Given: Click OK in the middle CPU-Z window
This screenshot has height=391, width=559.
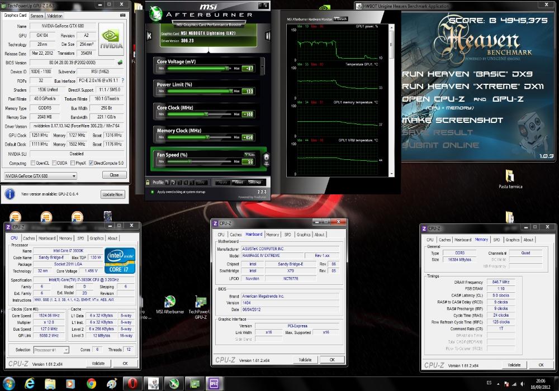Looking at the screenshot, I should 332,360.
